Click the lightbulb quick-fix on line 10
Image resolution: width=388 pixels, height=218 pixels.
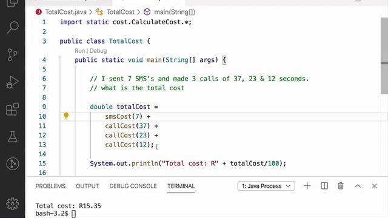tap(66, 116)
